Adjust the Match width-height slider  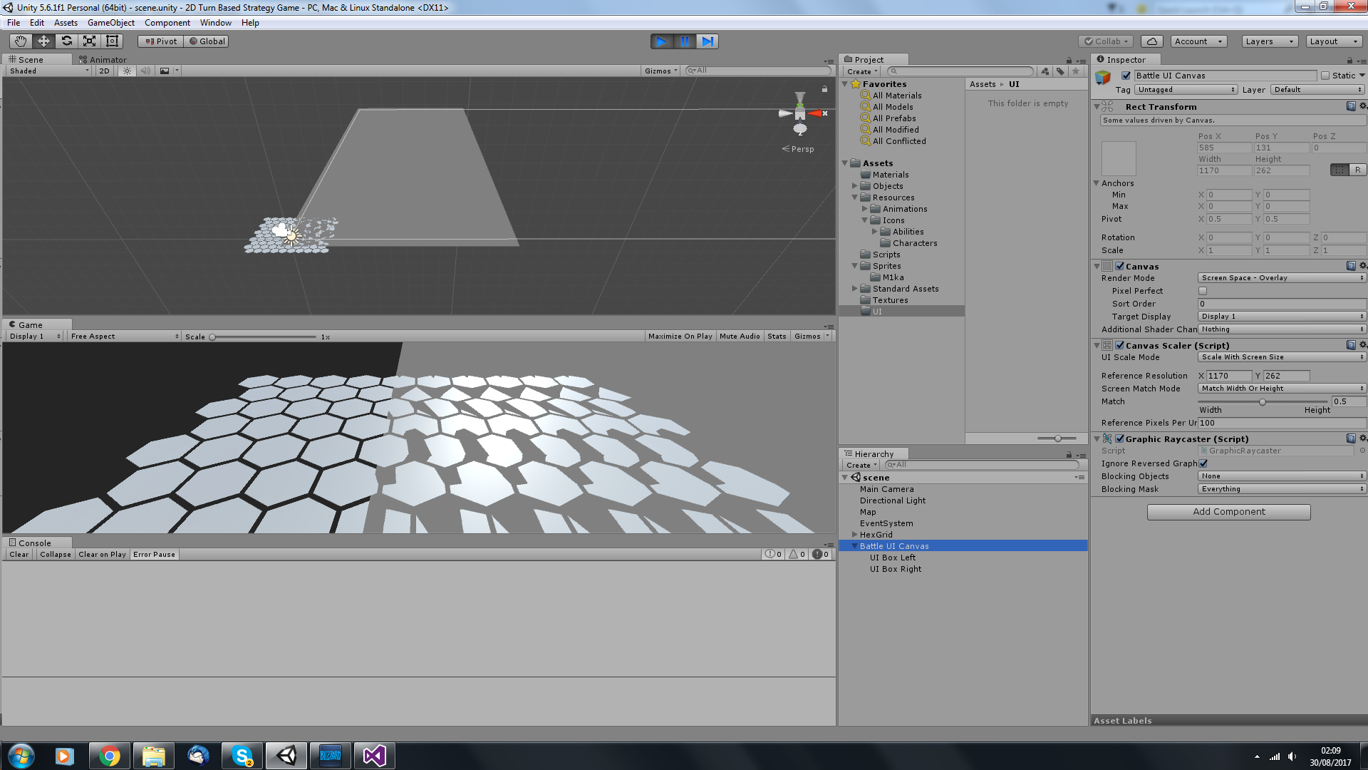(1263, 402)
